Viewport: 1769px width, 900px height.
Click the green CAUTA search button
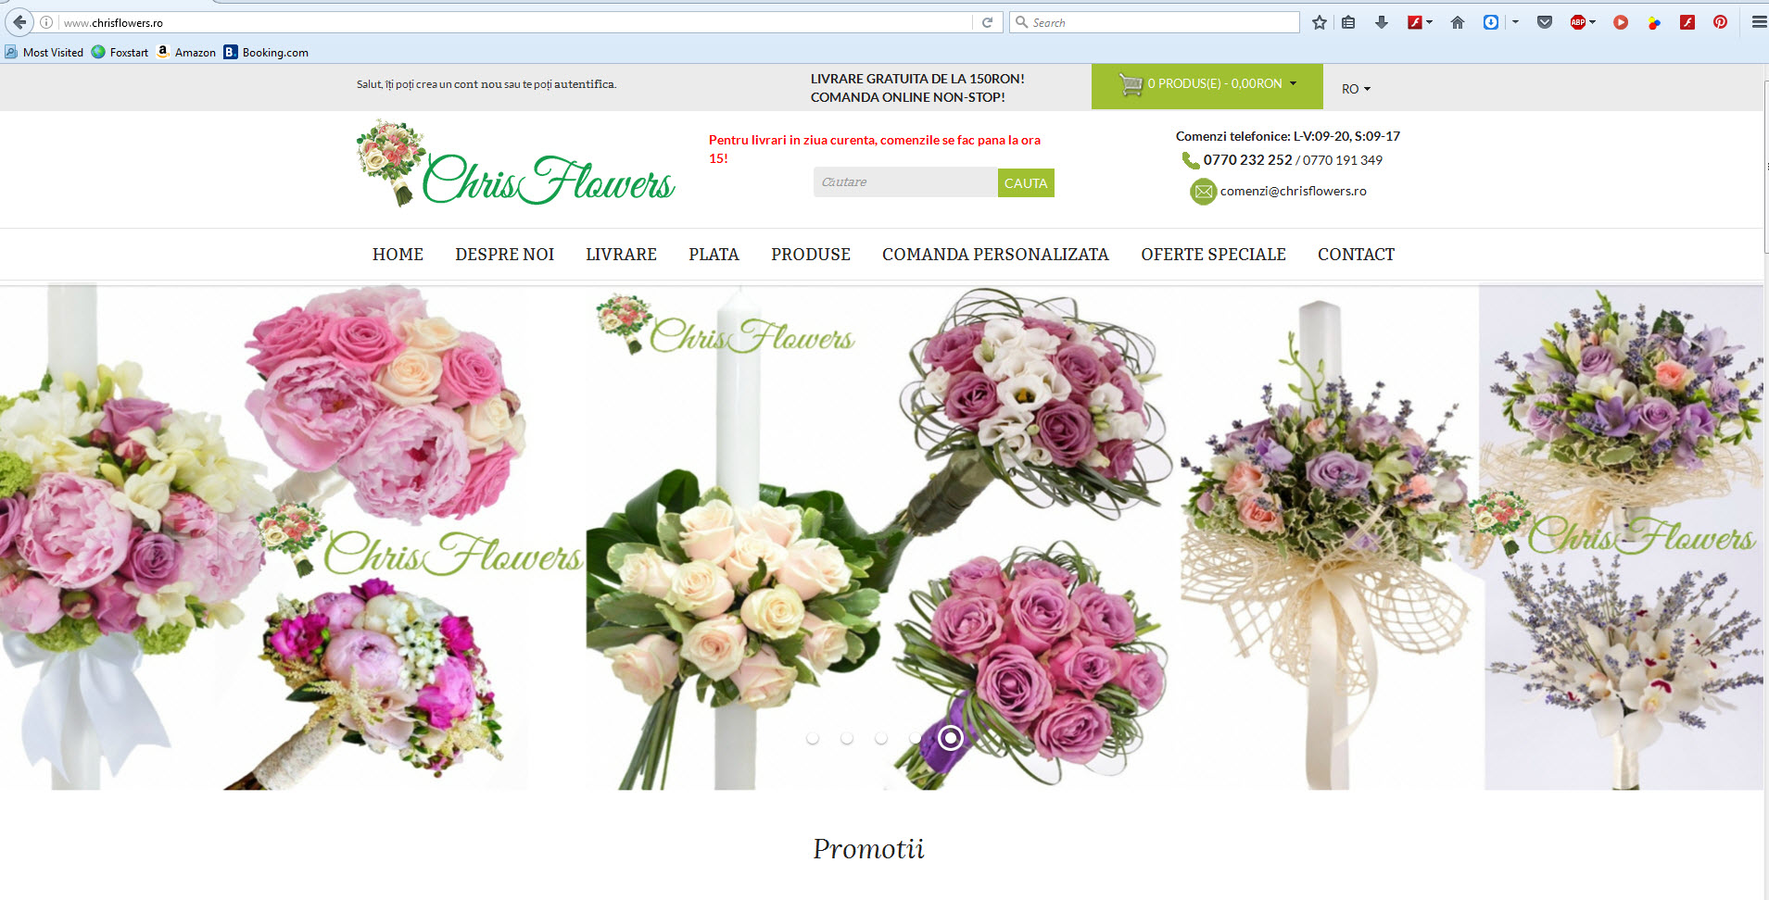click(1026, 183)
